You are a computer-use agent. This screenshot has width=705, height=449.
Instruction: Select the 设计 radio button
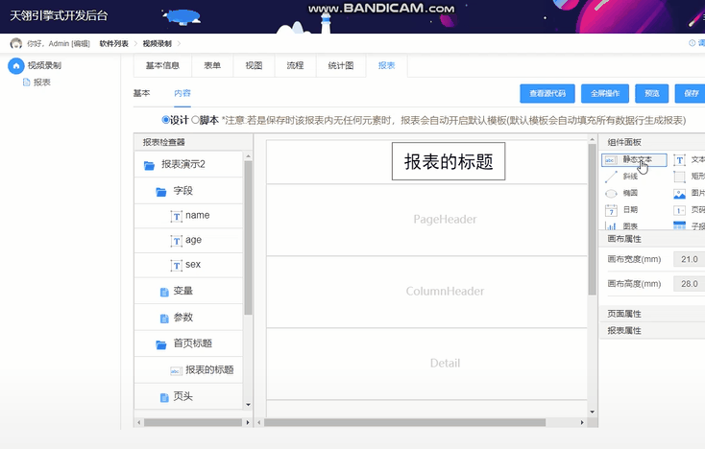click(x=166, y=120)
